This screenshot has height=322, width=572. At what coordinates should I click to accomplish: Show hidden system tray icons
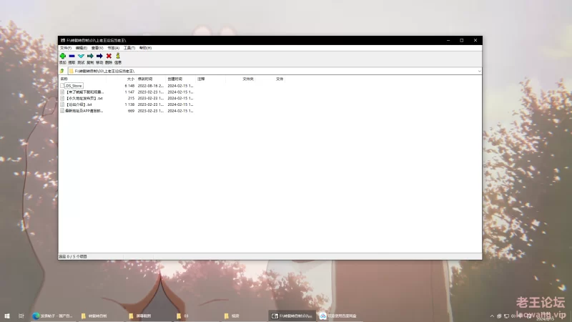pos(492,316)
